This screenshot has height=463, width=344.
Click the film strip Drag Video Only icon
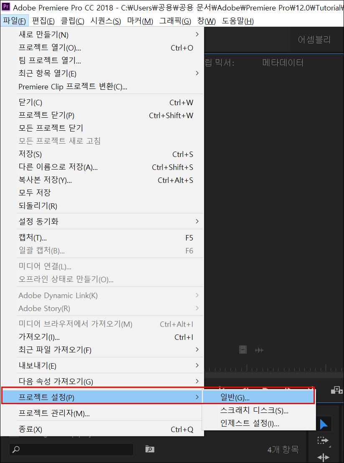point(243,350)
